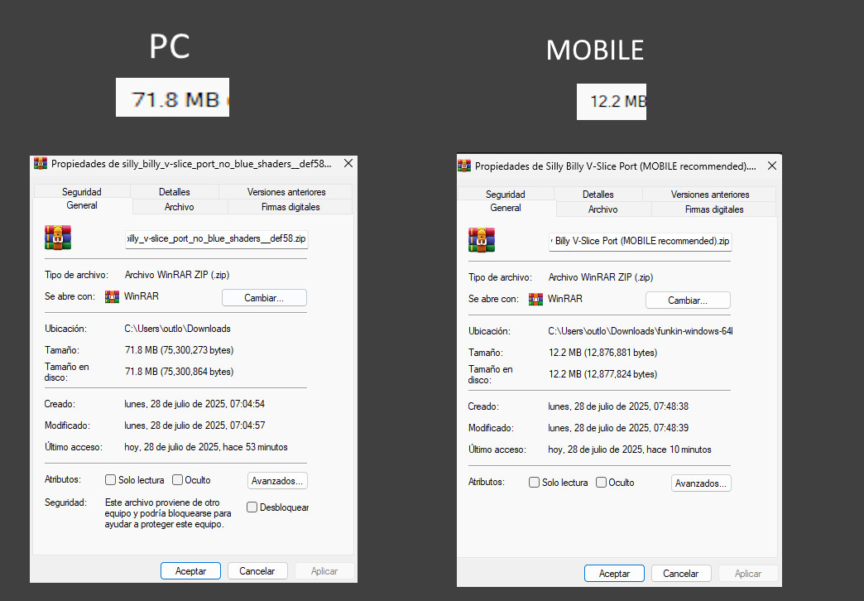Switch to the 'Detalles' tab in the left dialog

click(x=175, y=191)
